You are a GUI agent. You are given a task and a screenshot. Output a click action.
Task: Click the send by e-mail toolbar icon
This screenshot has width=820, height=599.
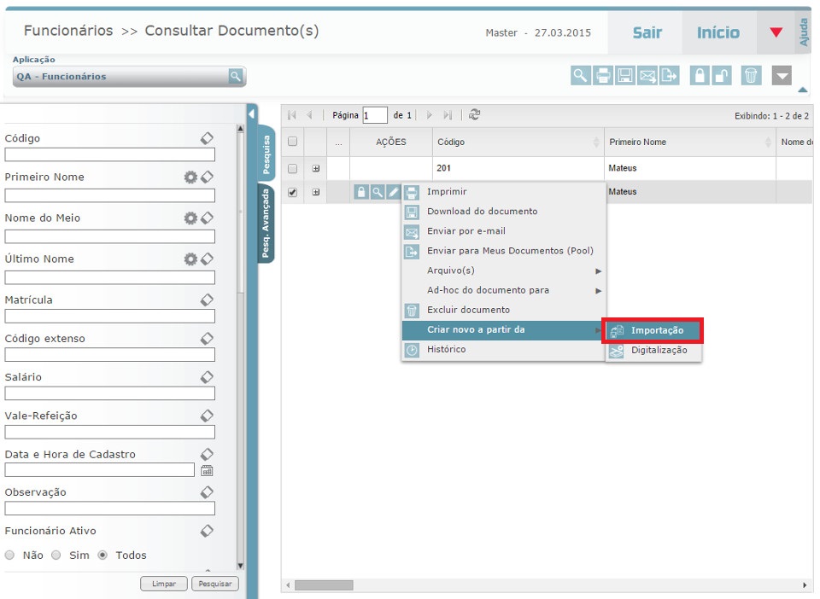[x=647, y=76]
